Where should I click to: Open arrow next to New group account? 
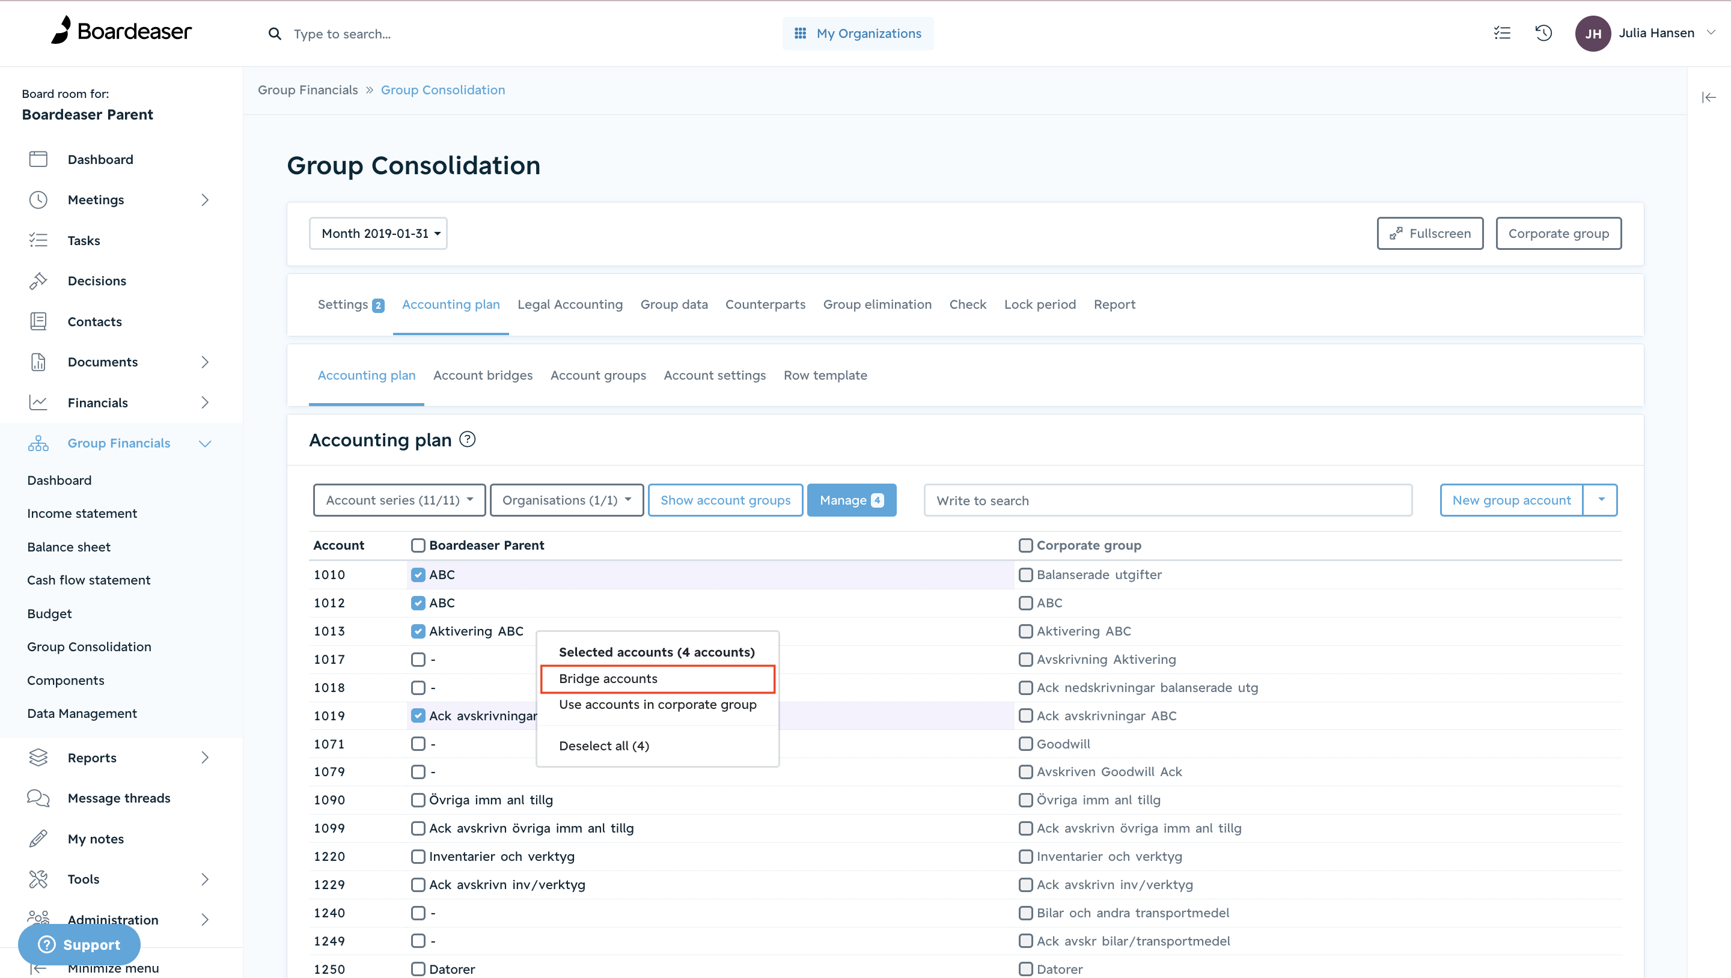pyautogui.click(x=1601, y=500)
